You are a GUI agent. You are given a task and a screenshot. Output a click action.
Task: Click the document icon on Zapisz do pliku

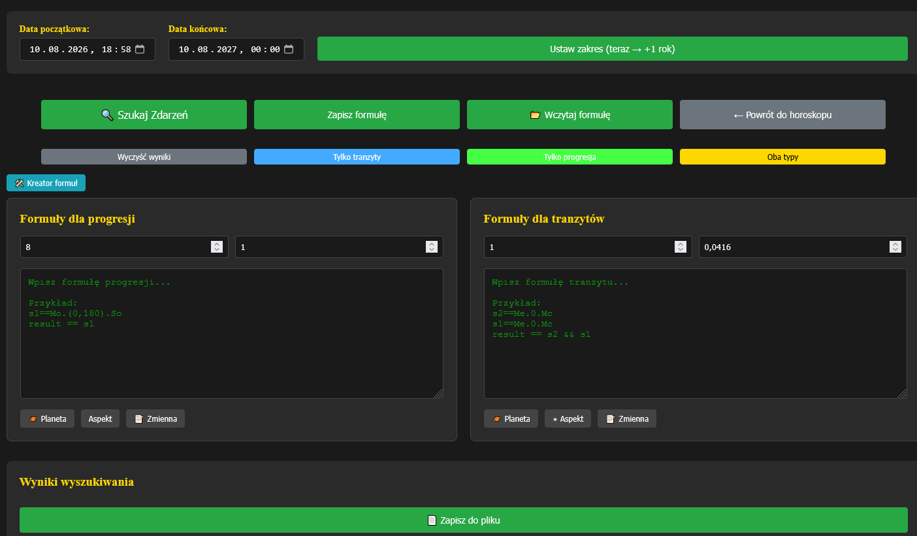432,520
